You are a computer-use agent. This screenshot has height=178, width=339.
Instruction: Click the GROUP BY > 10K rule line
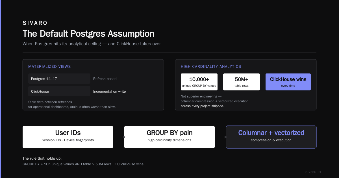pos(84,164)
